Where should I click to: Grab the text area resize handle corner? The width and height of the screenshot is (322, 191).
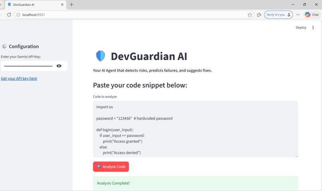(296, 156)
